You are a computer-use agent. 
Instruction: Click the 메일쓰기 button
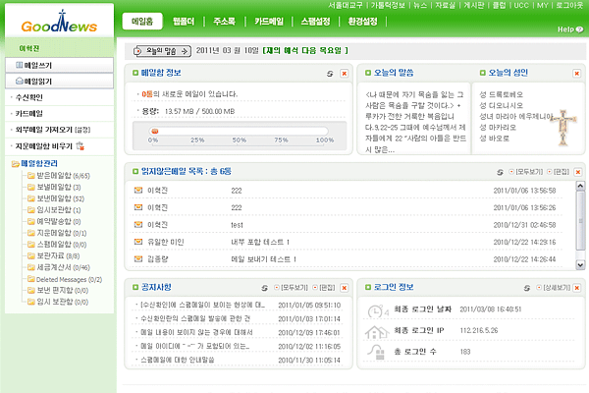39,65
